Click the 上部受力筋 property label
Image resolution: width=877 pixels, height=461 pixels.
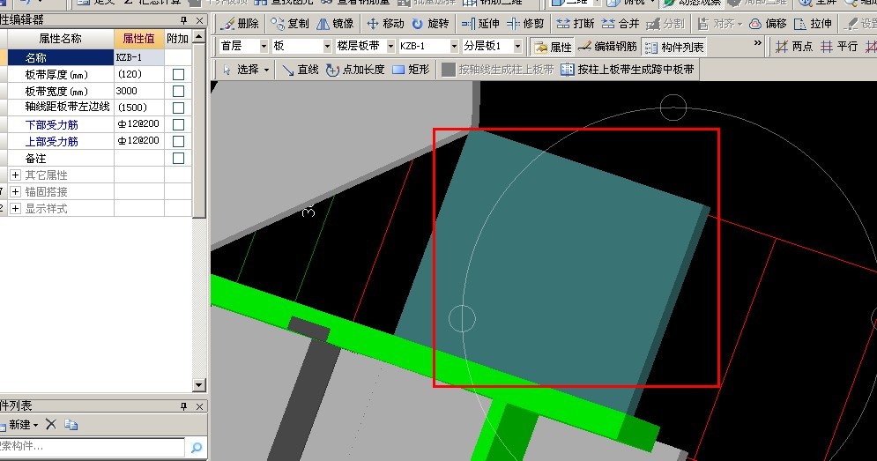click(51, 142)
